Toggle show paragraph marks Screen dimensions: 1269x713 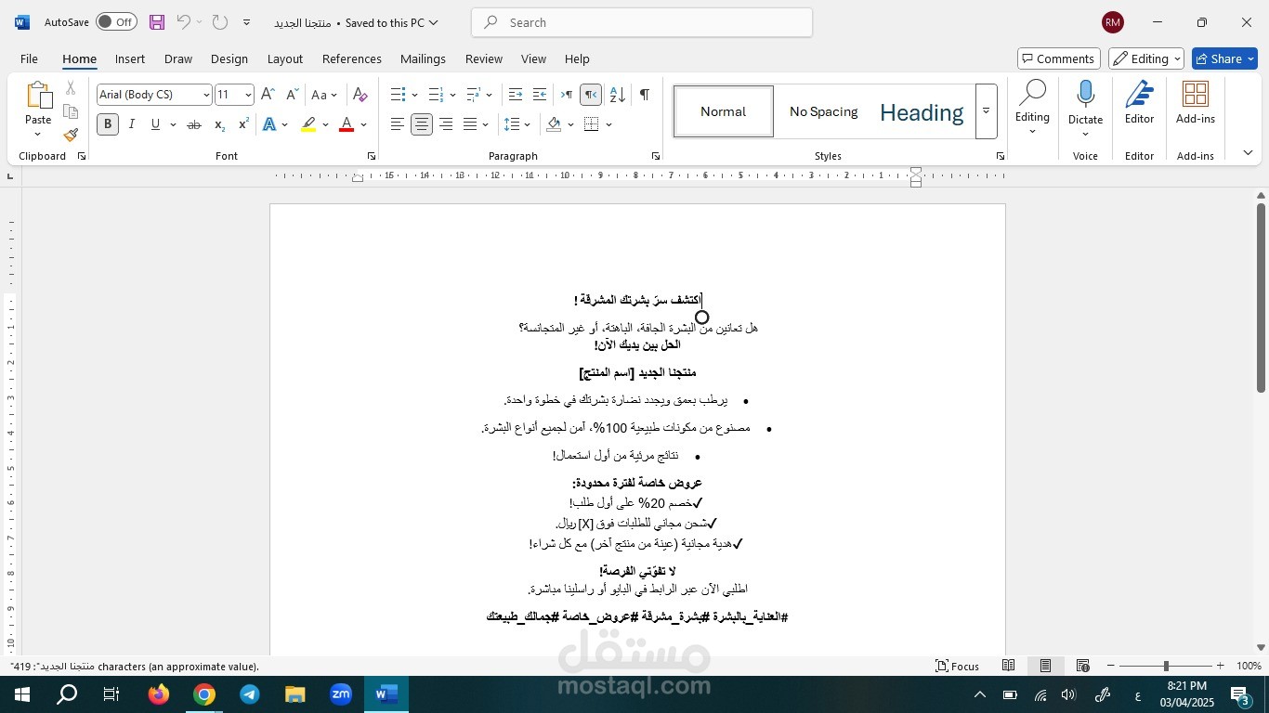coord(644,95)
